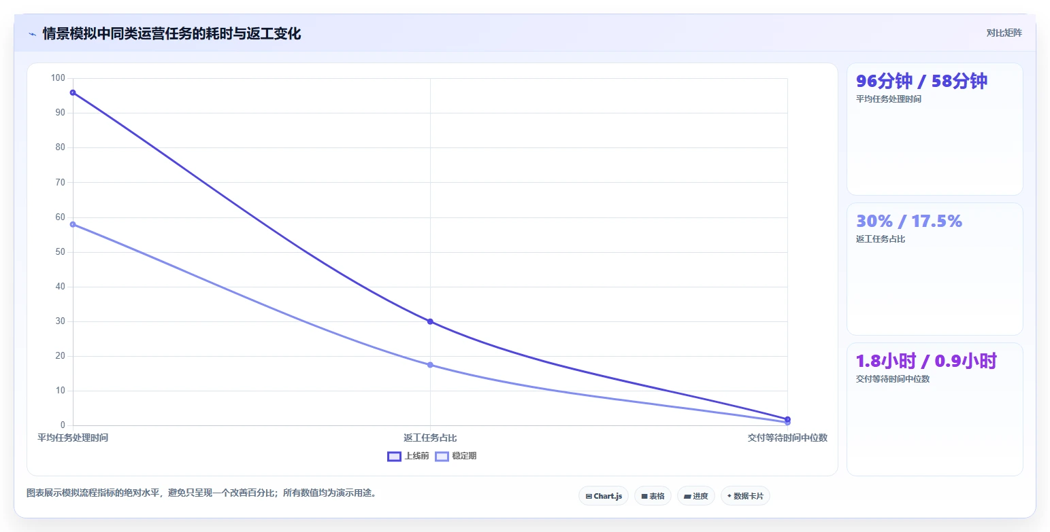Screen dimensions: 1050x532
Task: Click the 稳定期 point at 58
Action: [73, 224]
